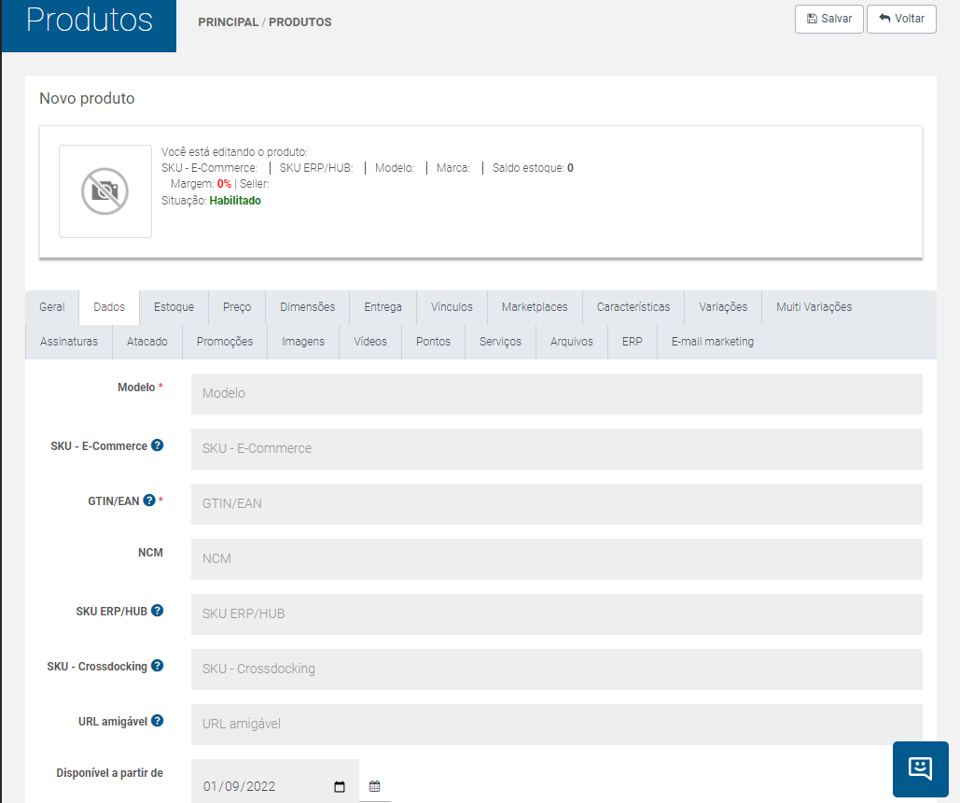Open the Características tab
This screenshot has width=960, height=803.
pyautogui.click(x=633, y=307)
